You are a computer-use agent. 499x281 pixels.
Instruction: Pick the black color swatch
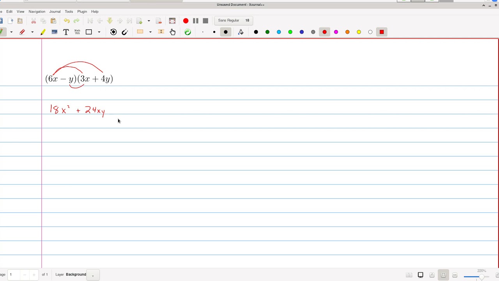[256, 32]
